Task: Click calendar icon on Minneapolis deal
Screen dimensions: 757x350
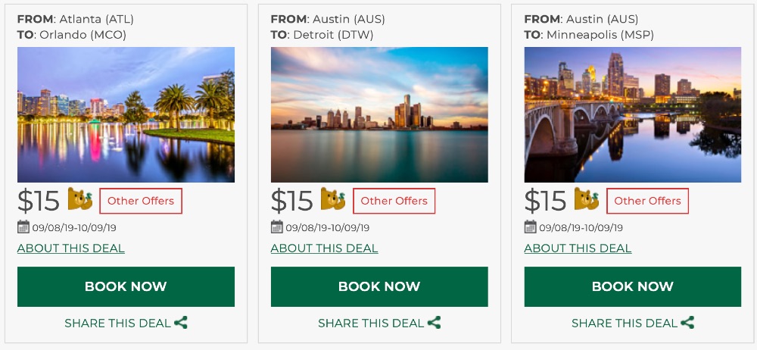Action: 531,227
